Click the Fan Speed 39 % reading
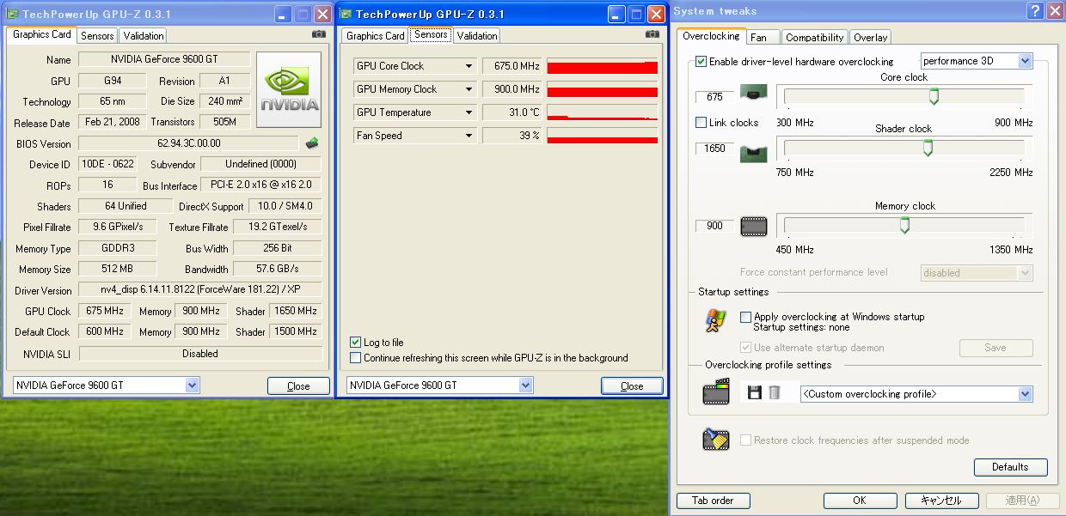Image resolution: width=1066 pixels, height=516 pixels. (x=512, y=136)
